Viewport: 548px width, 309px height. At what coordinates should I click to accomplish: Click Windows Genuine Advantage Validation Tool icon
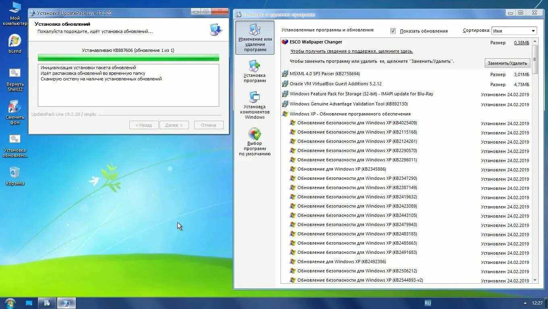click(x=285, y=104)
